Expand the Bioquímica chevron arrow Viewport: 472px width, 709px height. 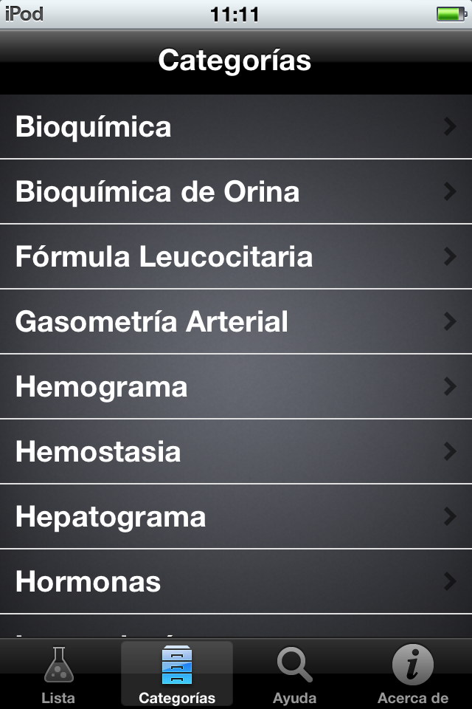(450, 127)
